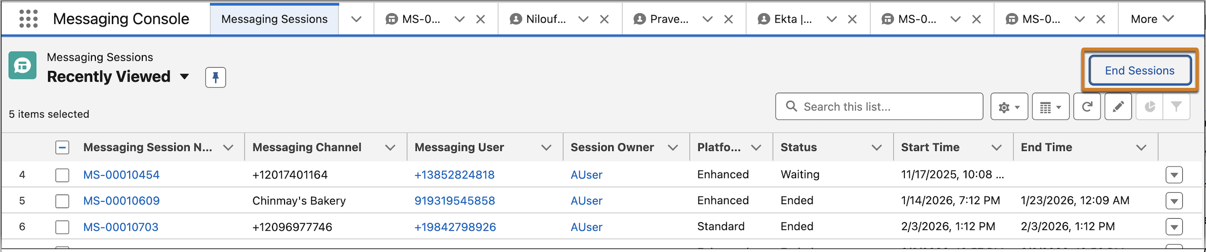This screenshot has height=252, width=1206.
Task: Click the End Sessions button
Action: (1140, 70)
